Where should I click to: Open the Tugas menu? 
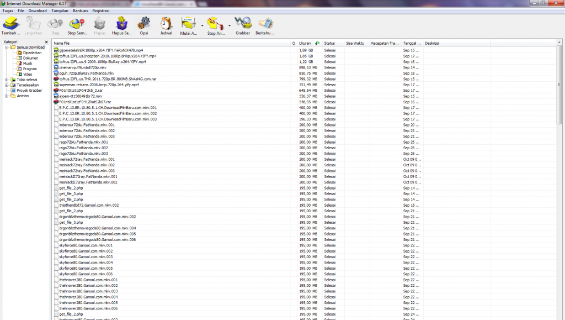pyautogui.click(x=8, y=11)
